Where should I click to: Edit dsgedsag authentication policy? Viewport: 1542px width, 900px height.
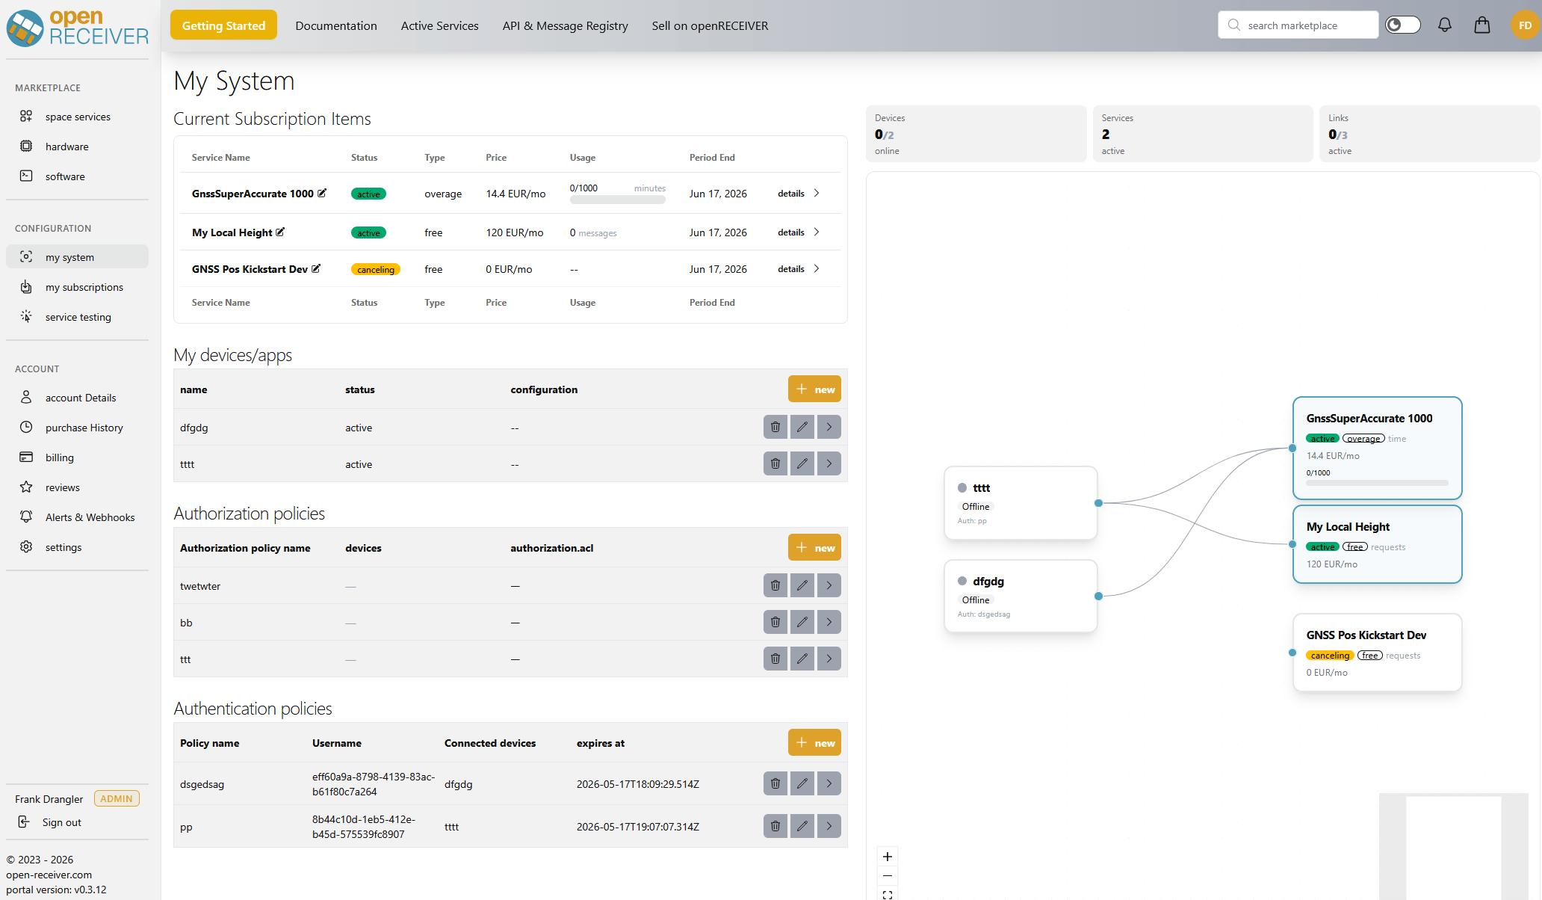802,783
